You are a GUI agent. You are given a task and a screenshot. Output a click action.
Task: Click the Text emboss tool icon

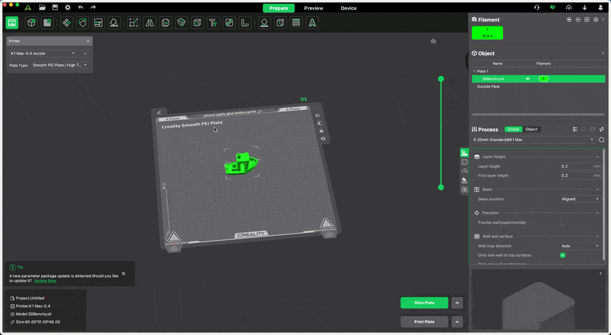213,23
